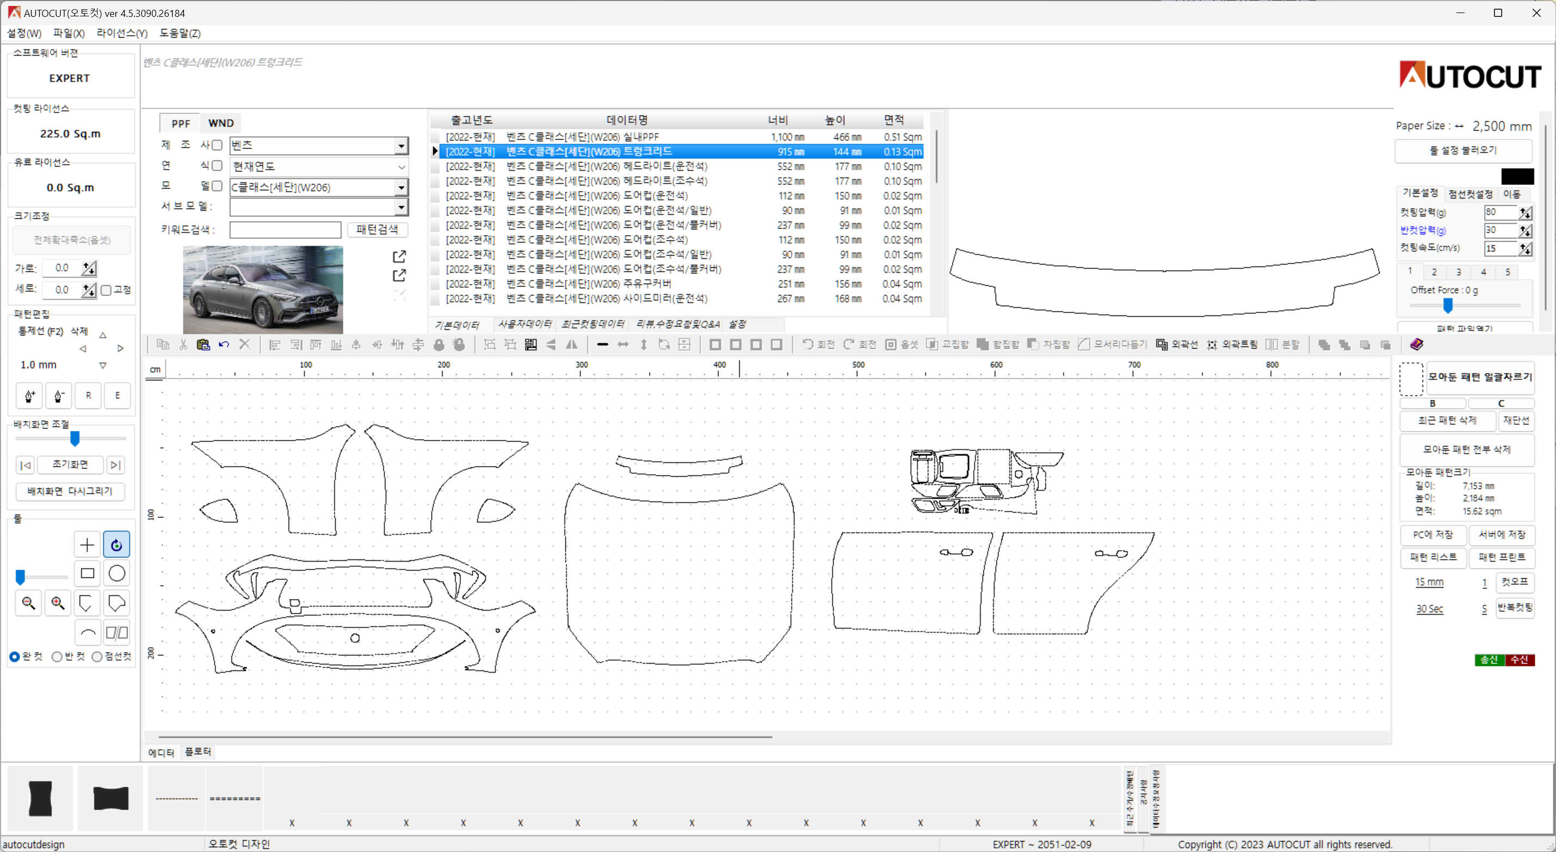The width and height of the screenshot is (1556, 852).
Task: Select the circle shape tool
Action: tap(116, 573)
